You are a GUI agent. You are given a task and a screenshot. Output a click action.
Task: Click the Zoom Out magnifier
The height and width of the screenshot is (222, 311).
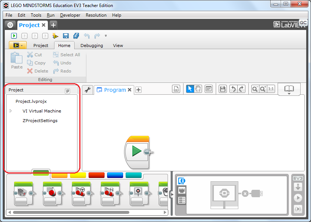click(255, 89)
